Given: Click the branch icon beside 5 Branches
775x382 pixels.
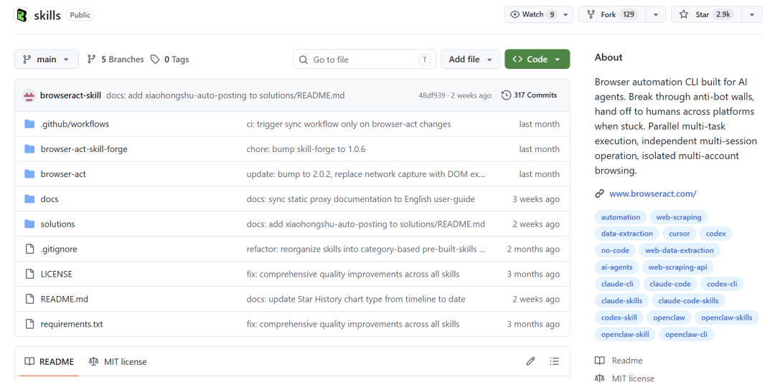Looking at the screenshot, I should tap(91, 59).
